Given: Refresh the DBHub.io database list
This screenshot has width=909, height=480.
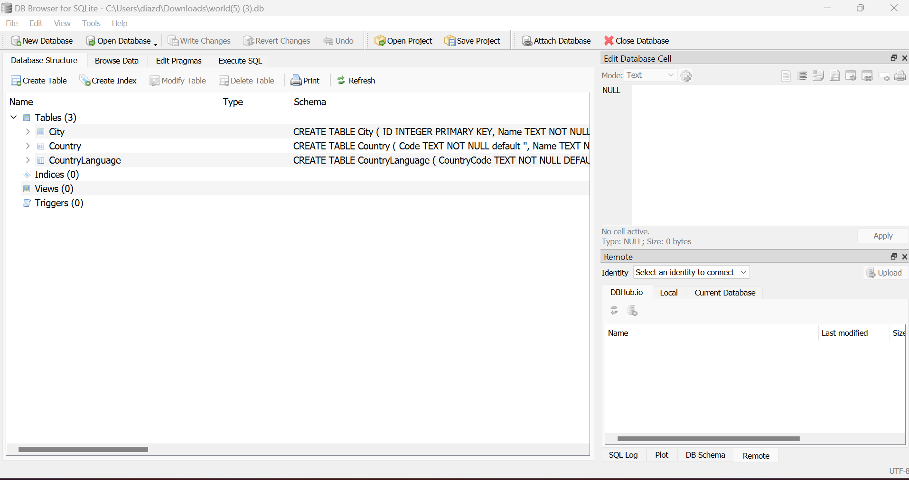Looking at the screenshot, I should [614, 311].
